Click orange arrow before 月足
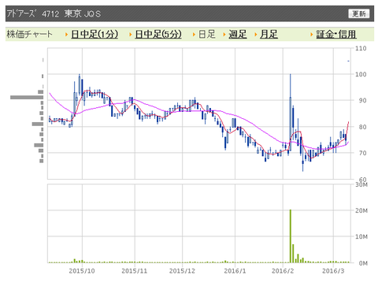This screenshot has height=286, width=378. (x=256, y=35)
